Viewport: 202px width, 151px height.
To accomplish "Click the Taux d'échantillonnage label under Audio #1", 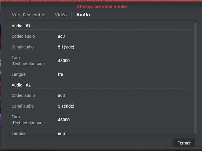I will tap(28, 61).
